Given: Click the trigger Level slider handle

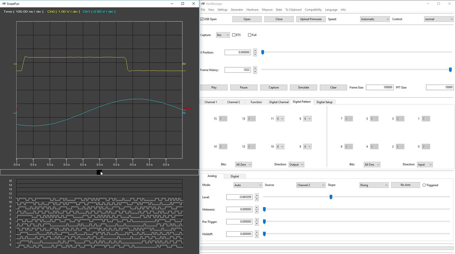Looking at the screenshot, I should pos(331,197).
